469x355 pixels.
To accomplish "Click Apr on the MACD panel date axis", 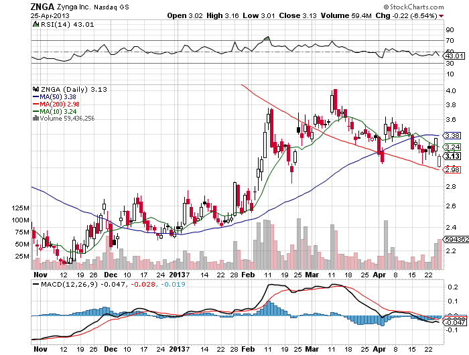I will [x=380, y=349].
